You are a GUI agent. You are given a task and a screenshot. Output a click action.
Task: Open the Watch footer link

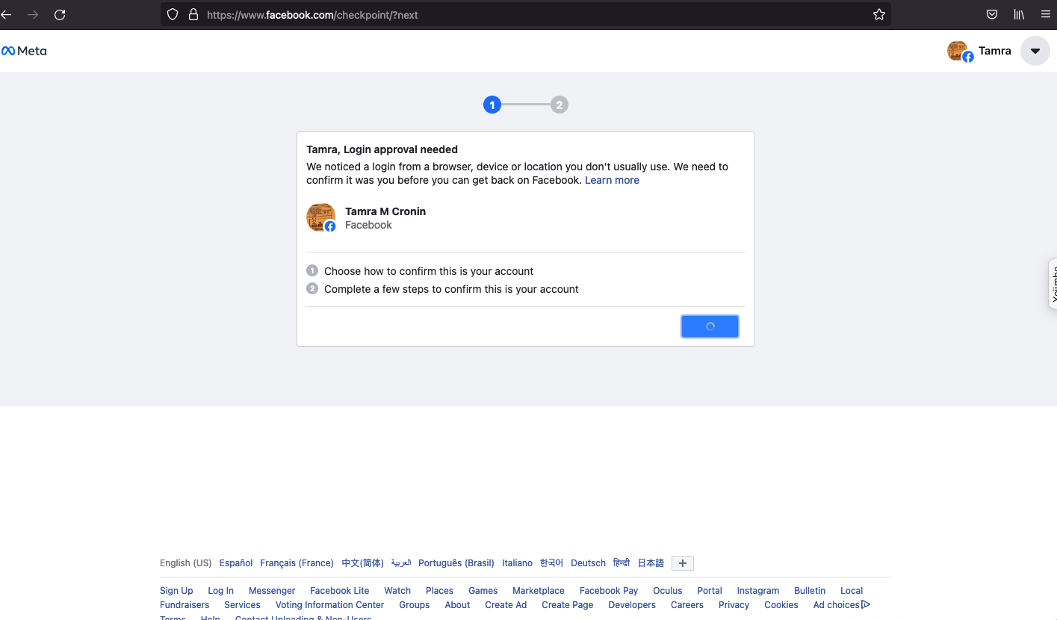pyautogui.click(x=397, y=591)
